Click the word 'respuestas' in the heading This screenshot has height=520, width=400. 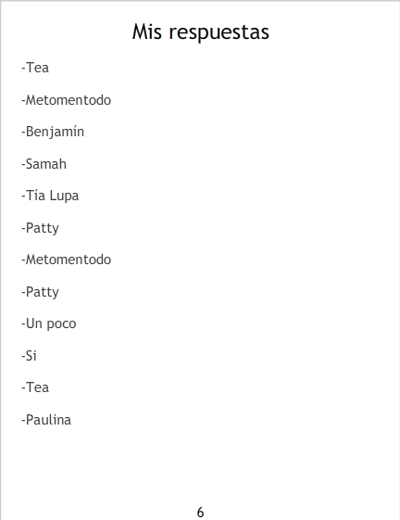219,33
